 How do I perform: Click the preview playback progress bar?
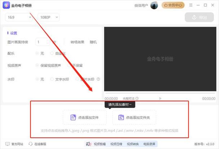point(160,93)
